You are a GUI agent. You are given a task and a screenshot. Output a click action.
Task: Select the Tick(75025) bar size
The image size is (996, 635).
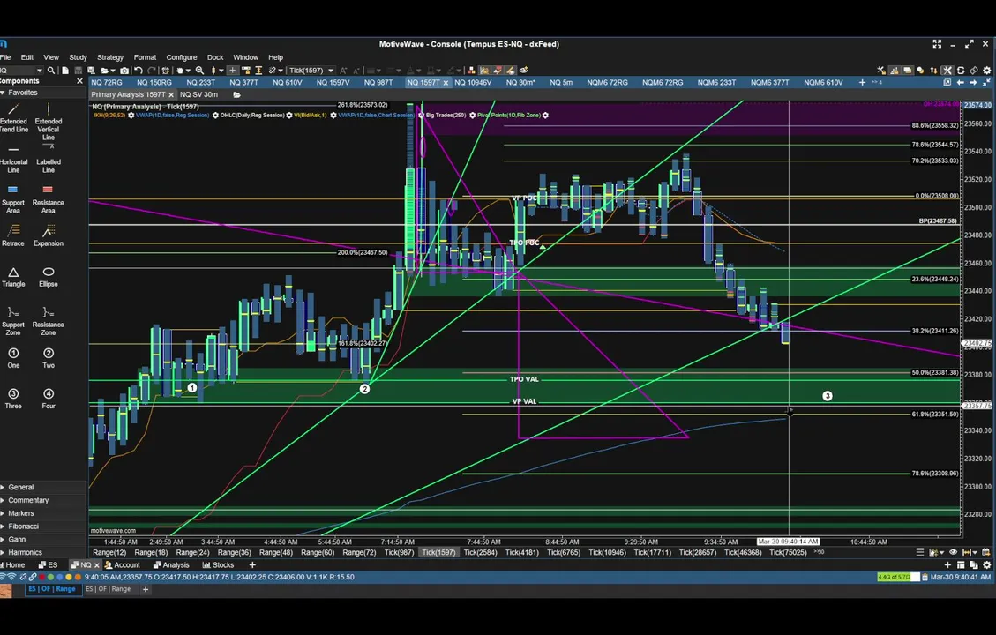pos(788,552)
